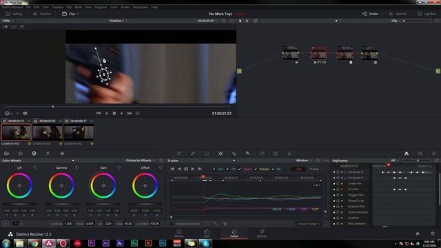The width and height of the screenshot is (441, 248).
Task: Open the Data Burn-In palette icon
Action: [x=289, y=154]
